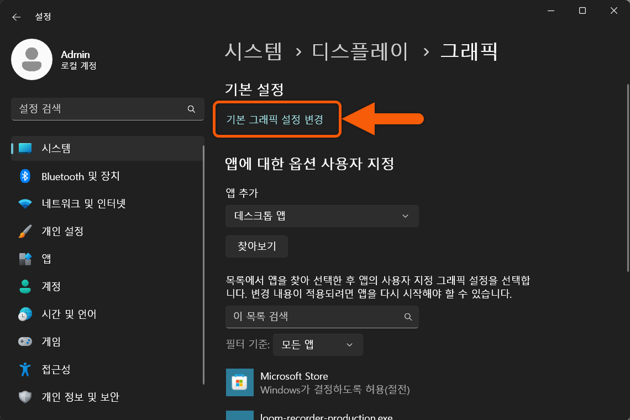630x420 pixels.
Task: Select the 게임 controller icon
Action: 24,342
